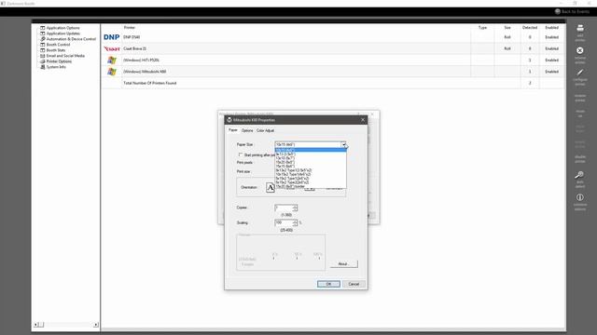The width and height of the screenshot is (597, 335).
Task: Click the add printer icon in right sidebar
Action: (580, 28)
